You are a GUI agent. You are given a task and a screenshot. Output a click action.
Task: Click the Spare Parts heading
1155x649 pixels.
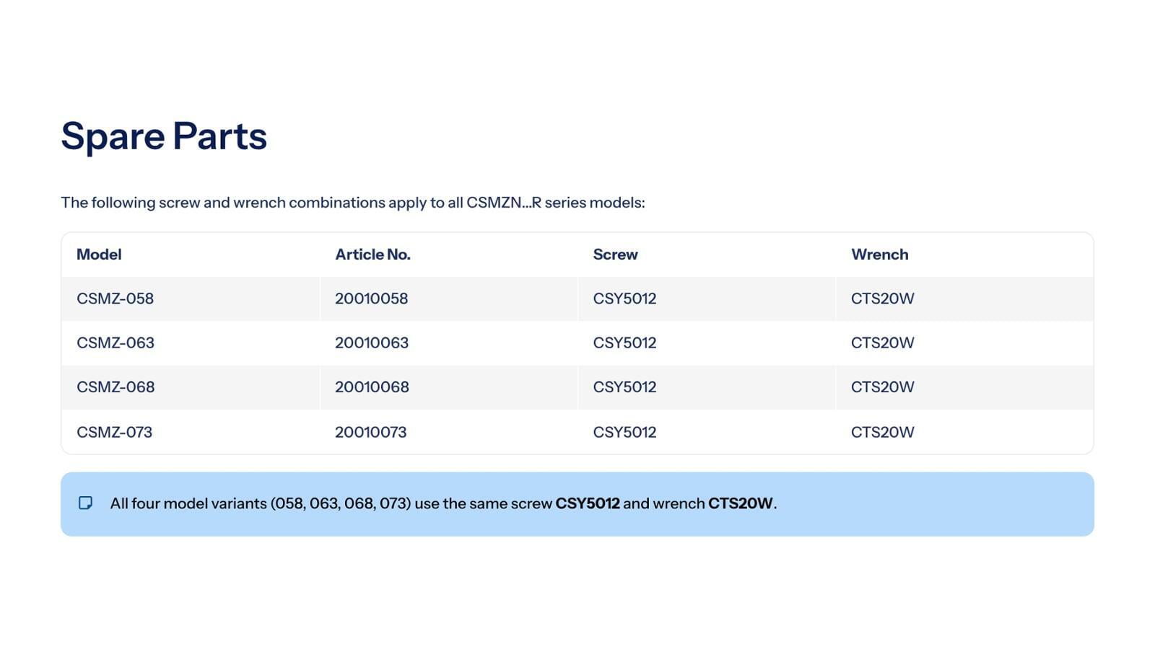(x=164, y=136)
